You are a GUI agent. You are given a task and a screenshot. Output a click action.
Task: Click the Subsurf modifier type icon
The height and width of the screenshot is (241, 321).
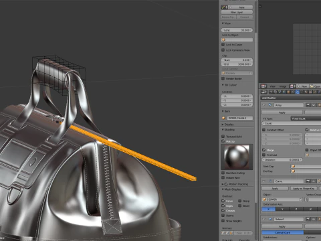click(270, 219)
